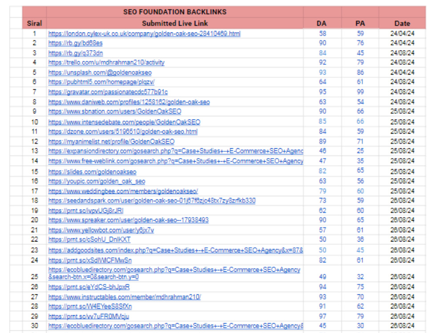Select DA value 94 in row 26
The width and height of the screenshot is (445, 333).
[x=323, y=287]
